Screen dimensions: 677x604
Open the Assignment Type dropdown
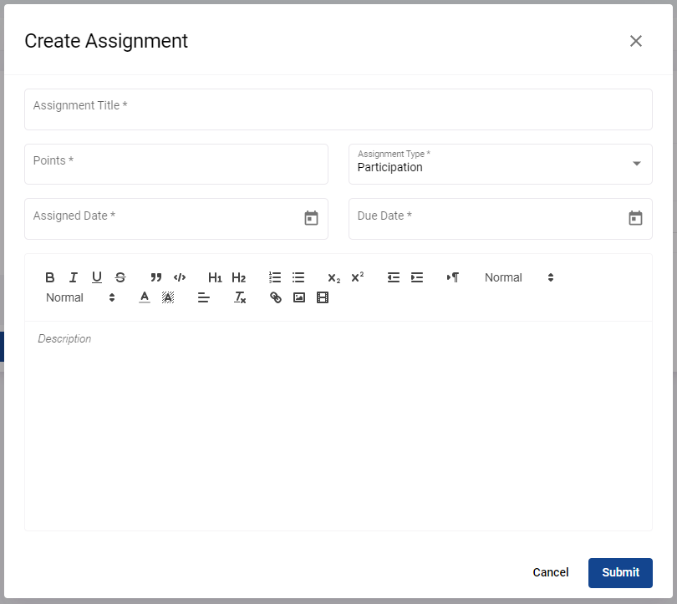tap(501, 164)
